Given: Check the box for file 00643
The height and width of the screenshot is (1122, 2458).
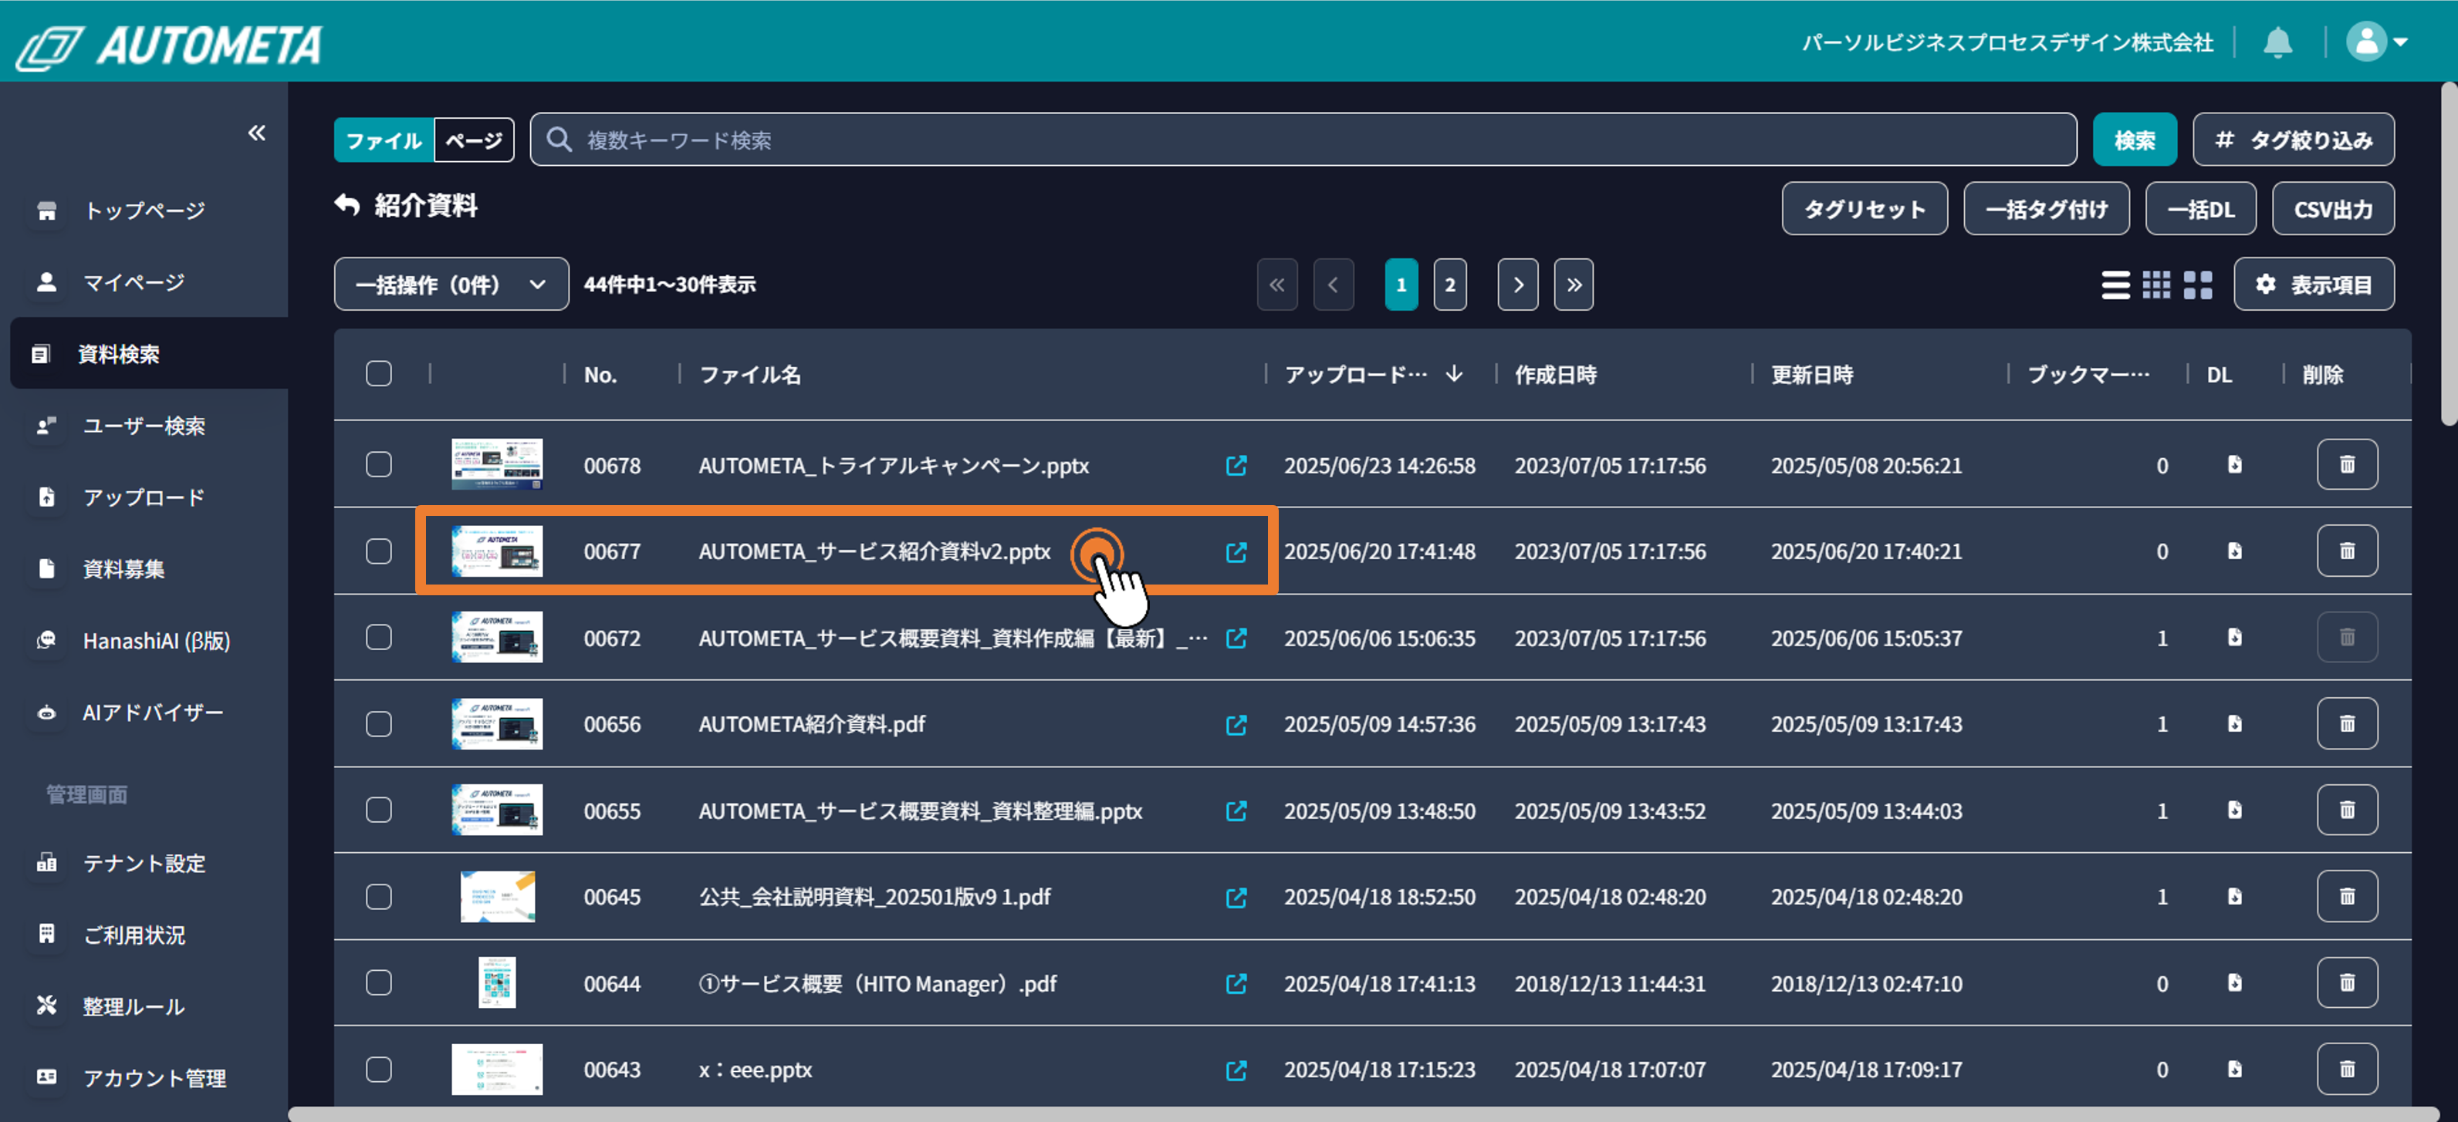Looking at the screenshot, I should (x=379, y=1069).
